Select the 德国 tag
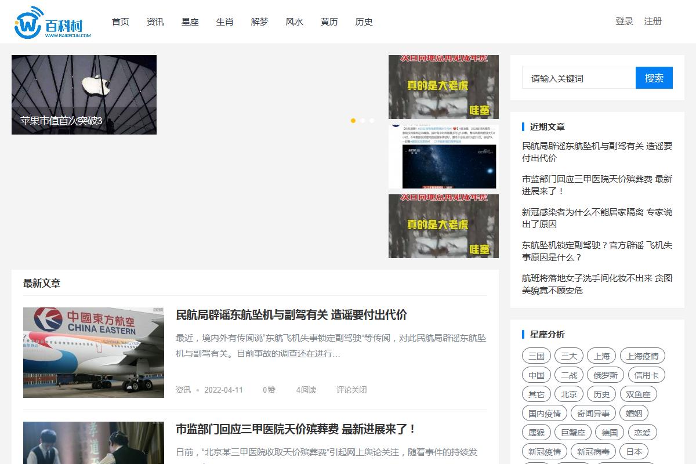The width and height of the screenshot is (696, 464). click(610, 433)
